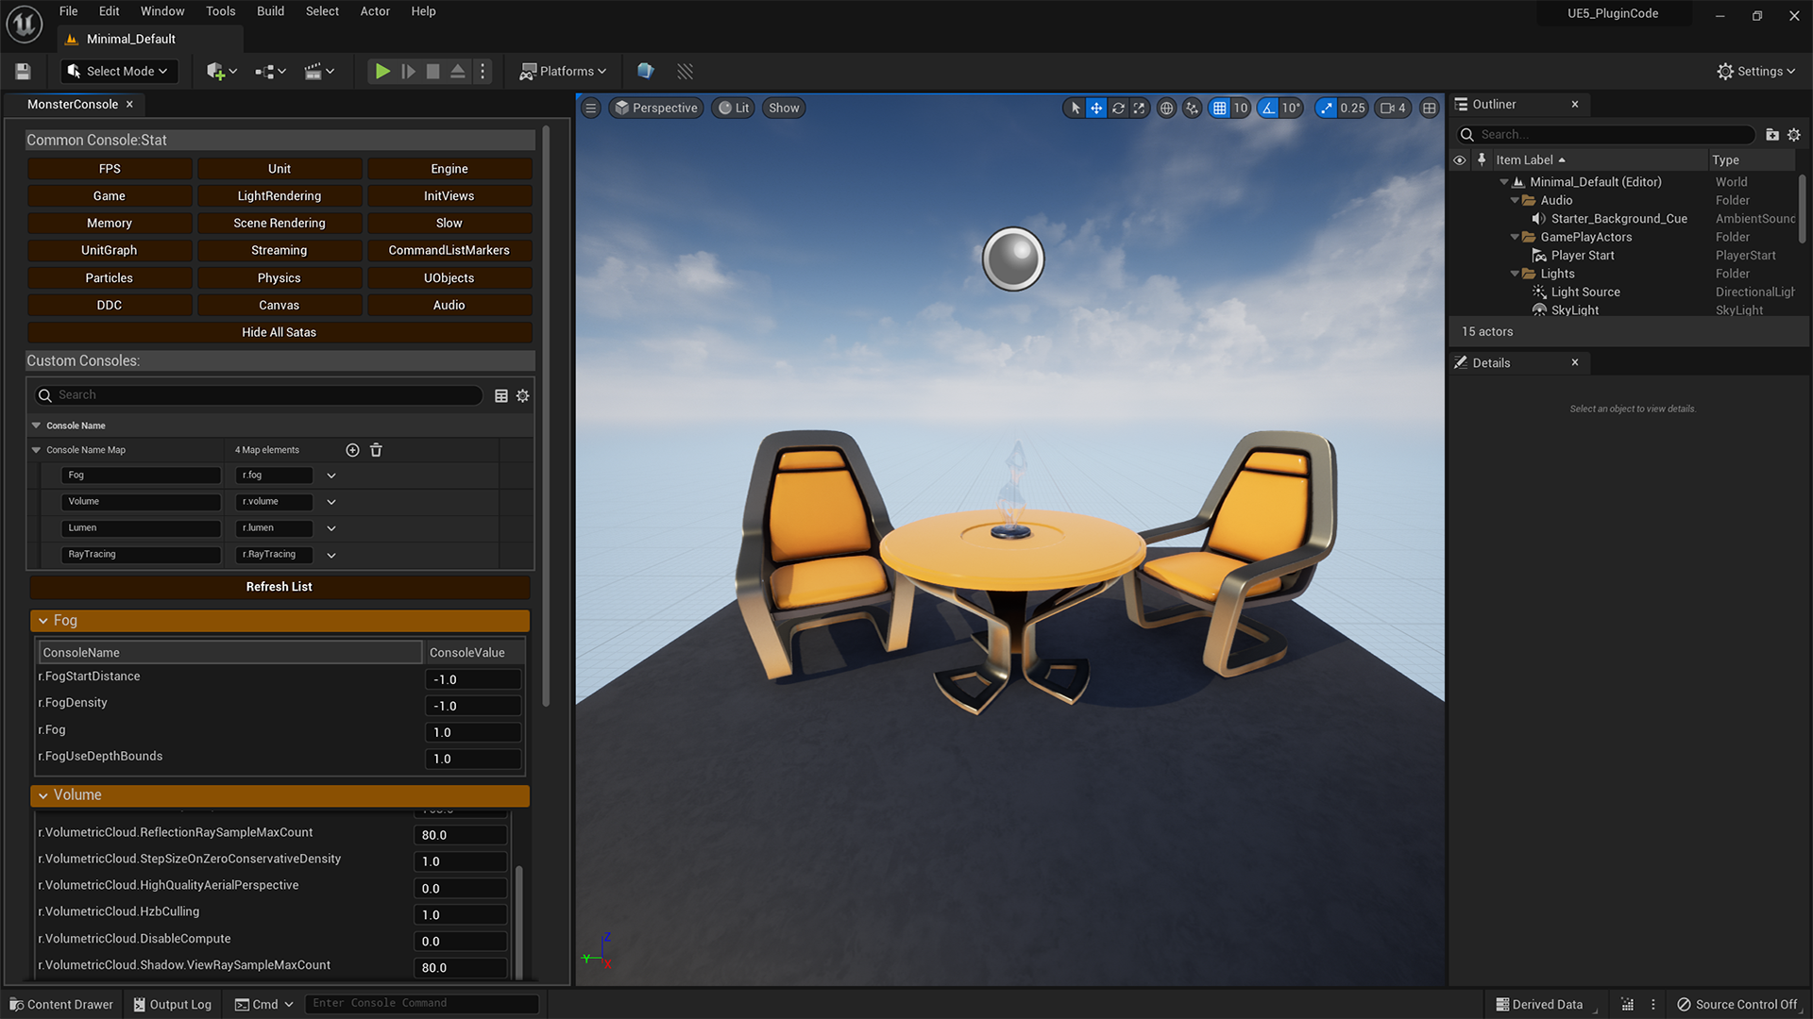This screenshot has height=1019, width=1813.
Task: Open camera speed setting 4
Action: point(1394,108)
